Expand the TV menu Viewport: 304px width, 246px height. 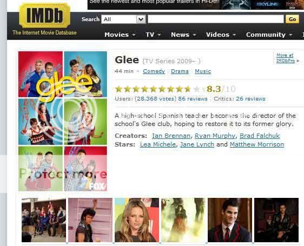[153, 35]
